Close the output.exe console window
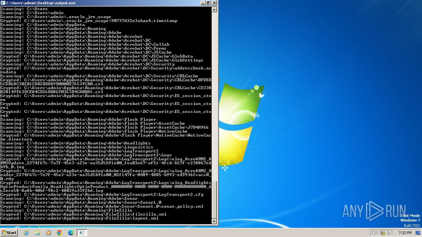The height and width of the screenshot is (237, 422). (214, 3)
